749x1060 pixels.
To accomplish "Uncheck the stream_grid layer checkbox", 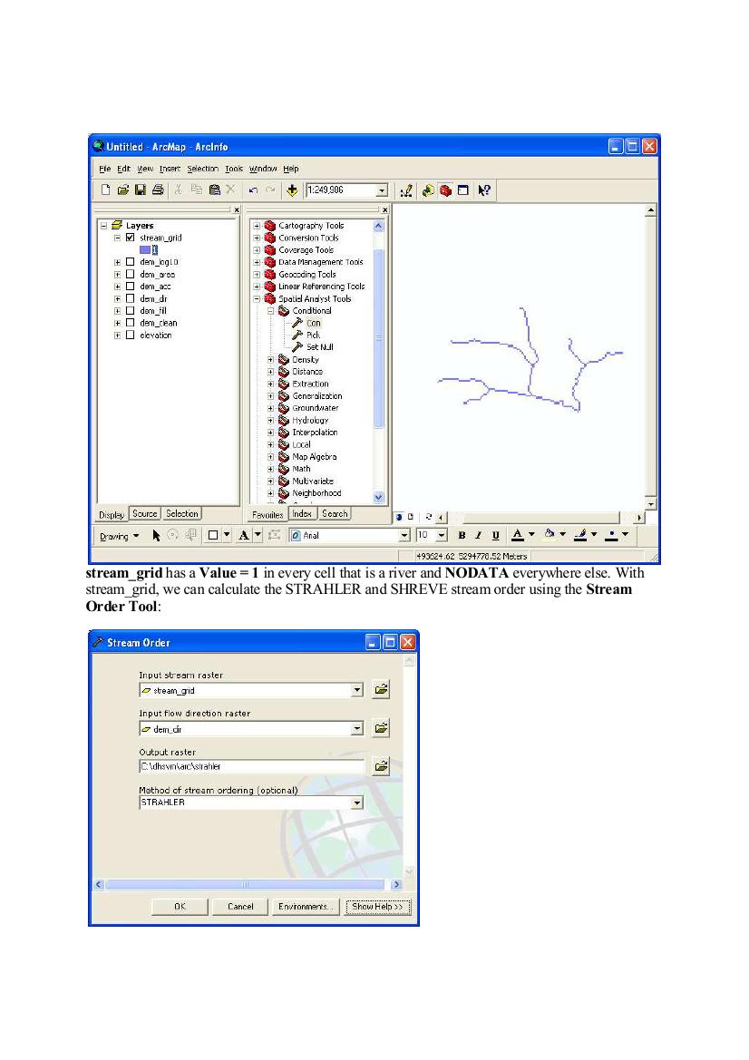I will (131, 238).
